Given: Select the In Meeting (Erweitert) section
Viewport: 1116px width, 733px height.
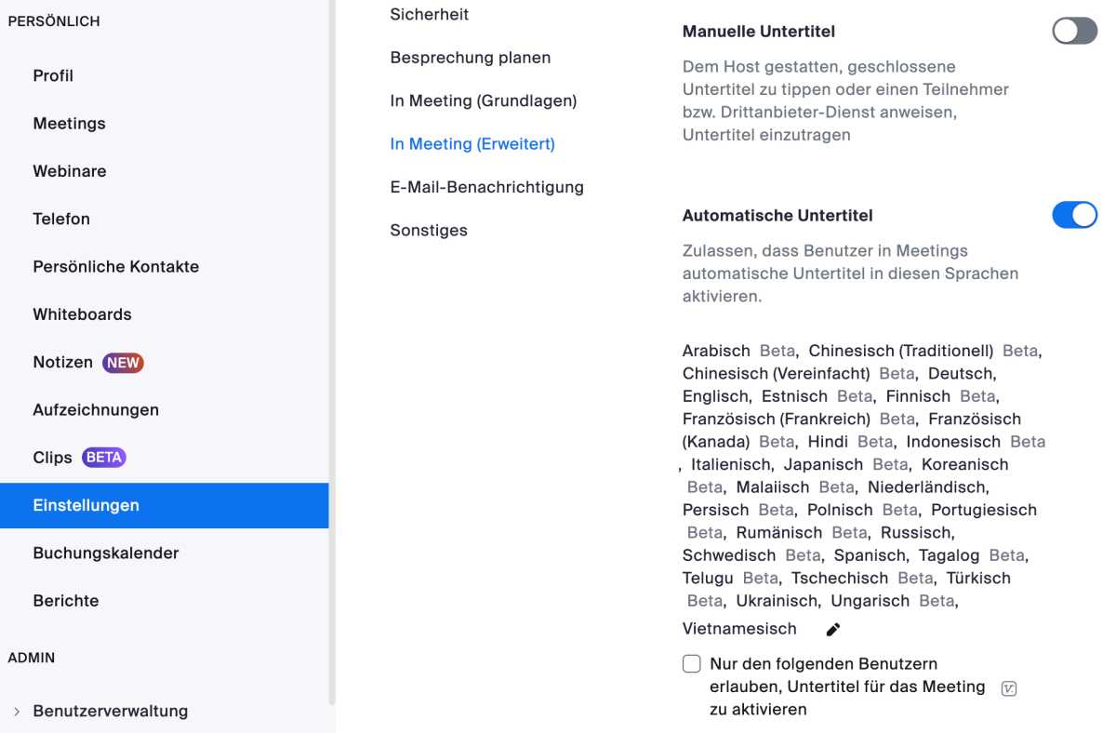Looking at the screenshot, I should click(472, 144).
